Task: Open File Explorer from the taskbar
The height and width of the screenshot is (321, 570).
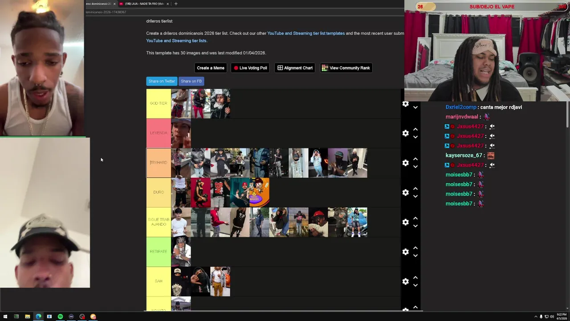Action: click(27, 317)
